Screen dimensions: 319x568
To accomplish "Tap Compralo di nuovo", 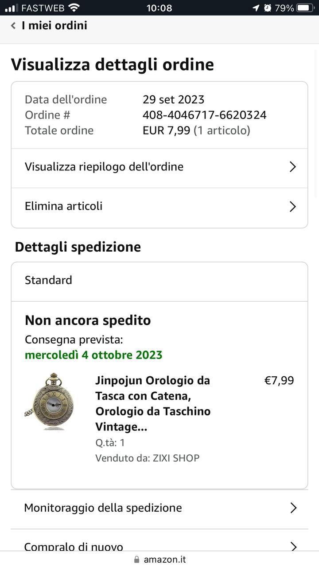I will 74,547.
